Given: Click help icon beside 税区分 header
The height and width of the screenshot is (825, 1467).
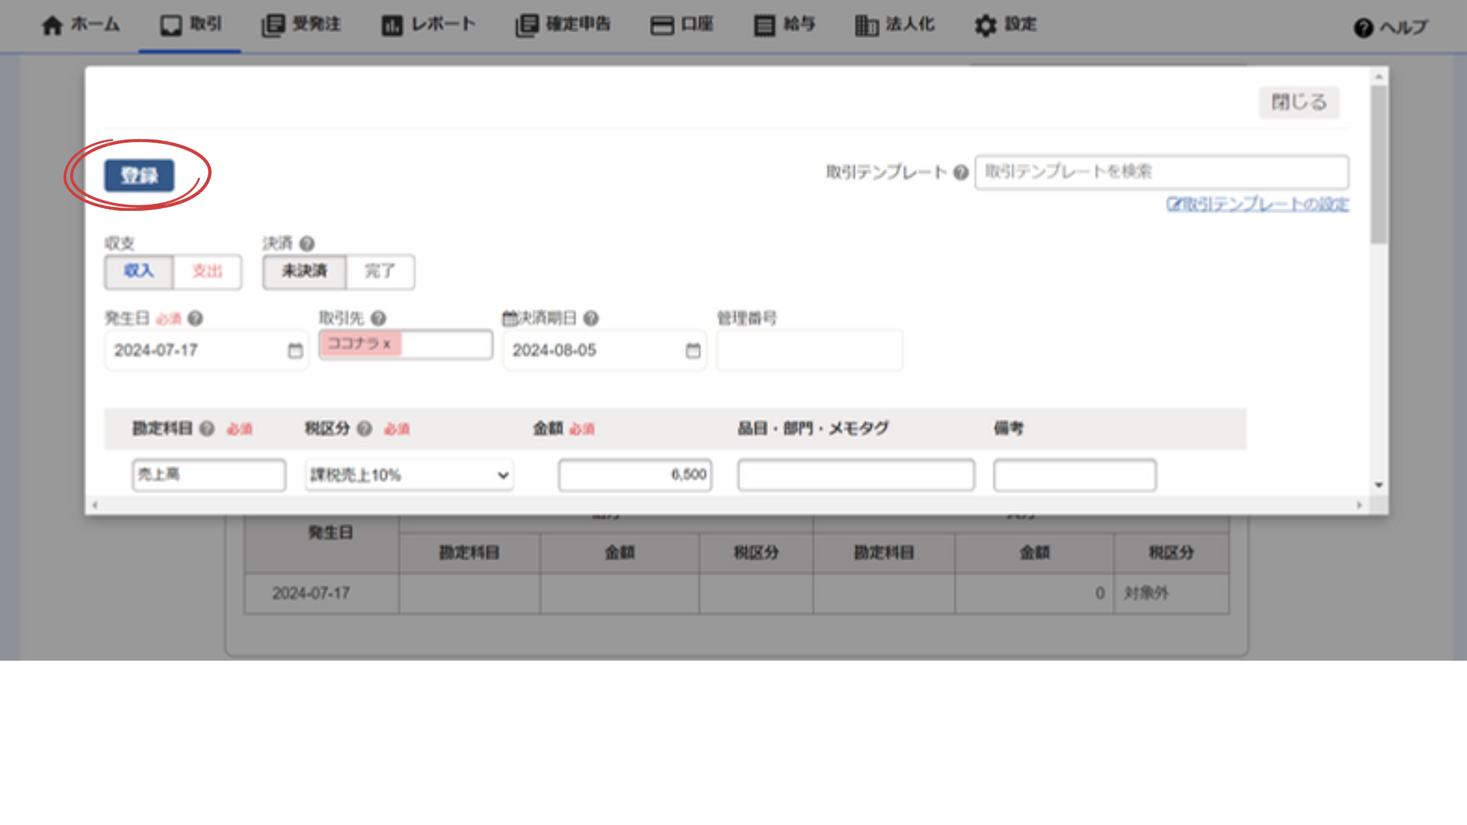Looking at the screenshot, I should [x=365, y=429].
